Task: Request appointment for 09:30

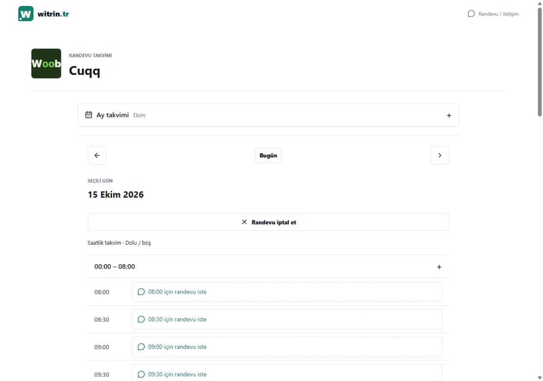Action: click(x=287, y=372)
